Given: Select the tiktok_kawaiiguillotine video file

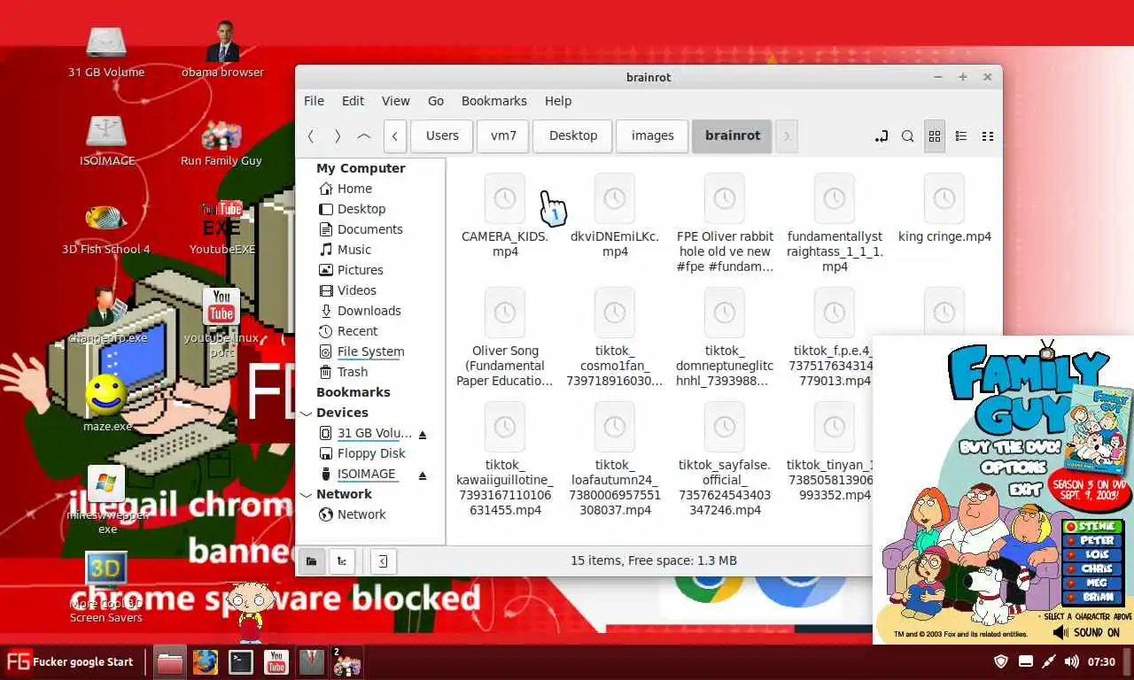Looking at the screenshot, I should point(505,428).
